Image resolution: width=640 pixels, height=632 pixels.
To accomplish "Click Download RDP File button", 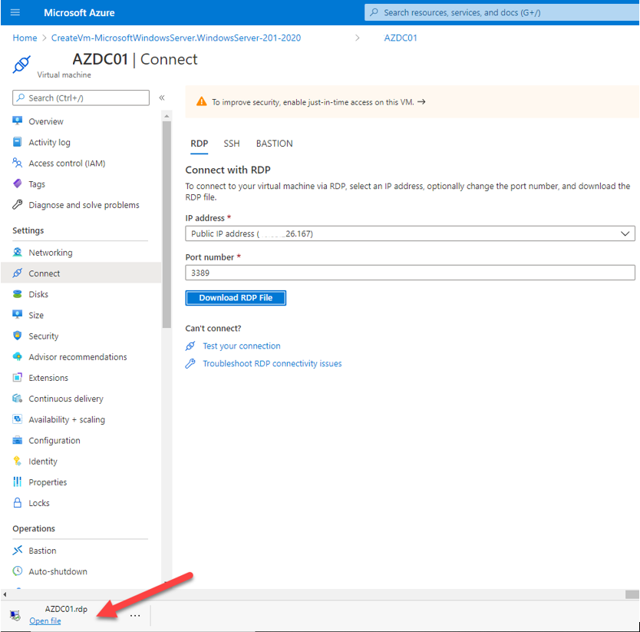I will coord(236,298).
